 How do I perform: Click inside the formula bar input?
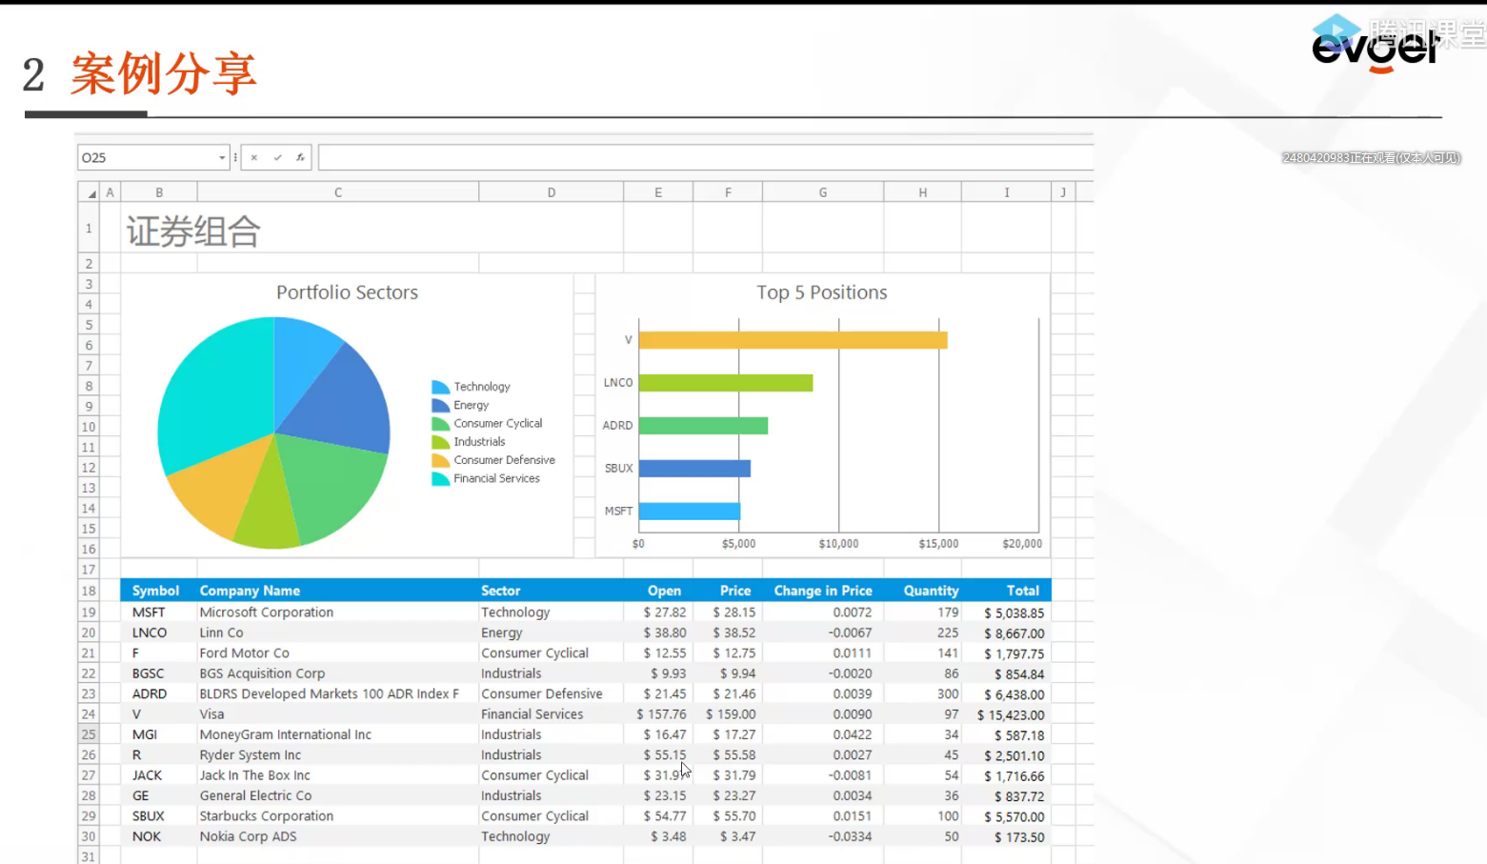coord(705,158)
